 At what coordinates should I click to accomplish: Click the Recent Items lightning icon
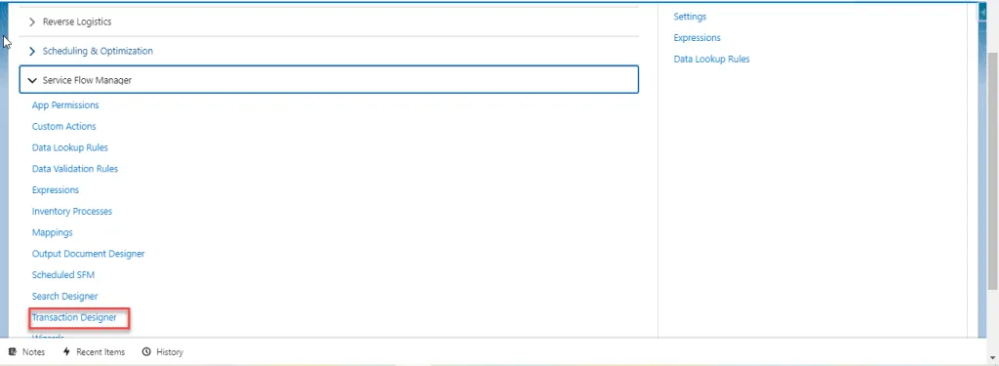[66, 352]
